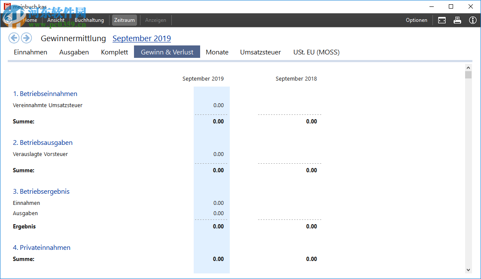Screen dimensions: 481x279
Task: Click the info icon in the toolbar
Action: [472, 20]
